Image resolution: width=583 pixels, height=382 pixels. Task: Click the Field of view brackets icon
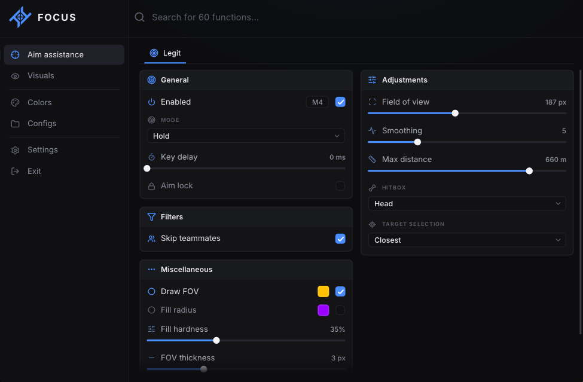[x=372, y=102]
